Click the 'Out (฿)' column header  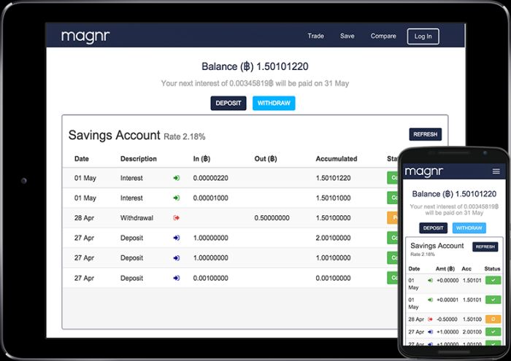coord(266,159)
